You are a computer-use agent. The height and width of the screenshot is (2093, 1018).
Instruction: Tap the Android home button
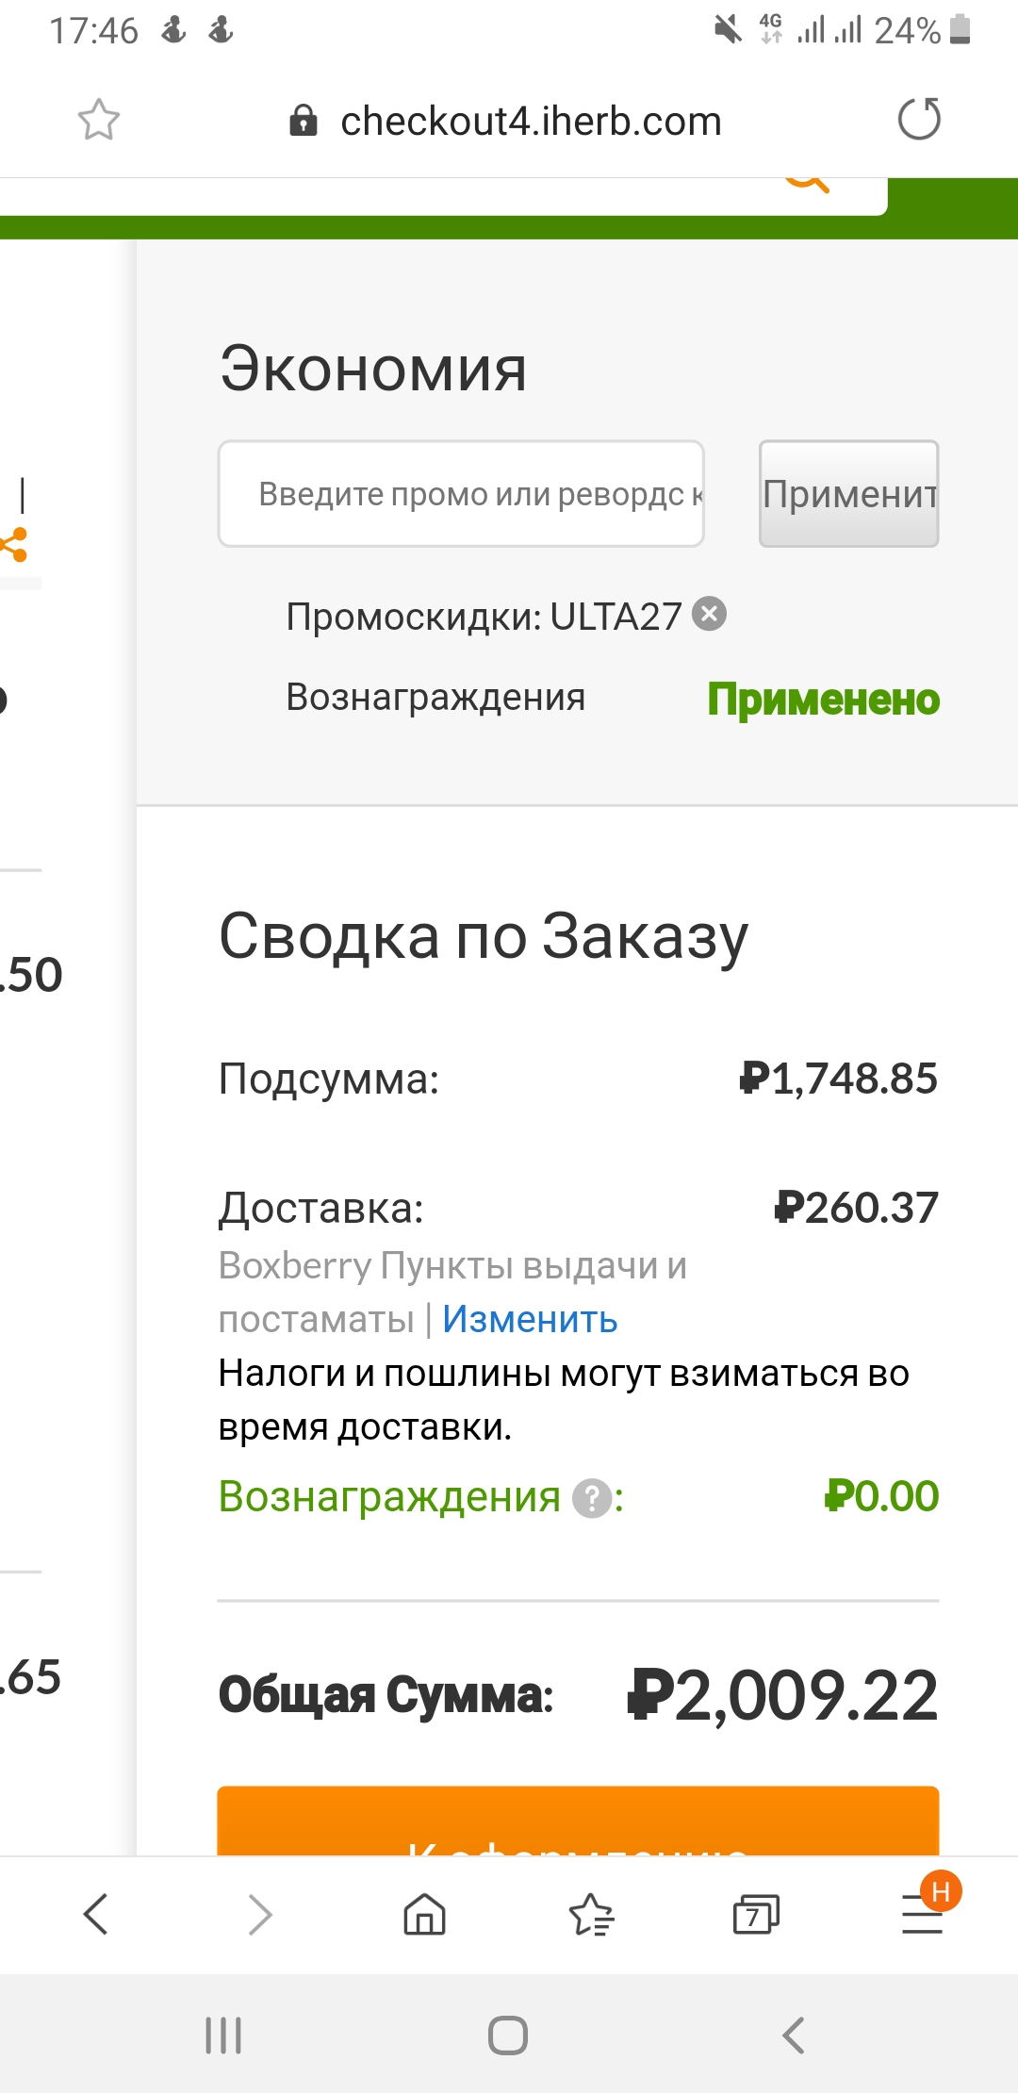[x=508, y=2035]
